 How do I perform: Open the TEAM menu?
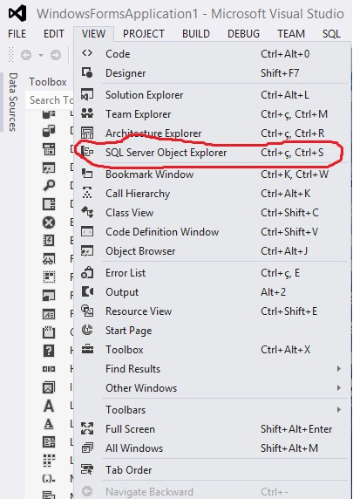pyautogui.click(x=291, y=34)
